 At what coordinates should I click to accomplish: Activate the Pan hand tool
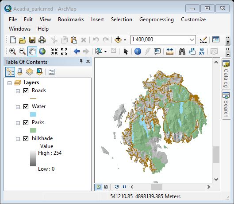(x=32, y=51)
